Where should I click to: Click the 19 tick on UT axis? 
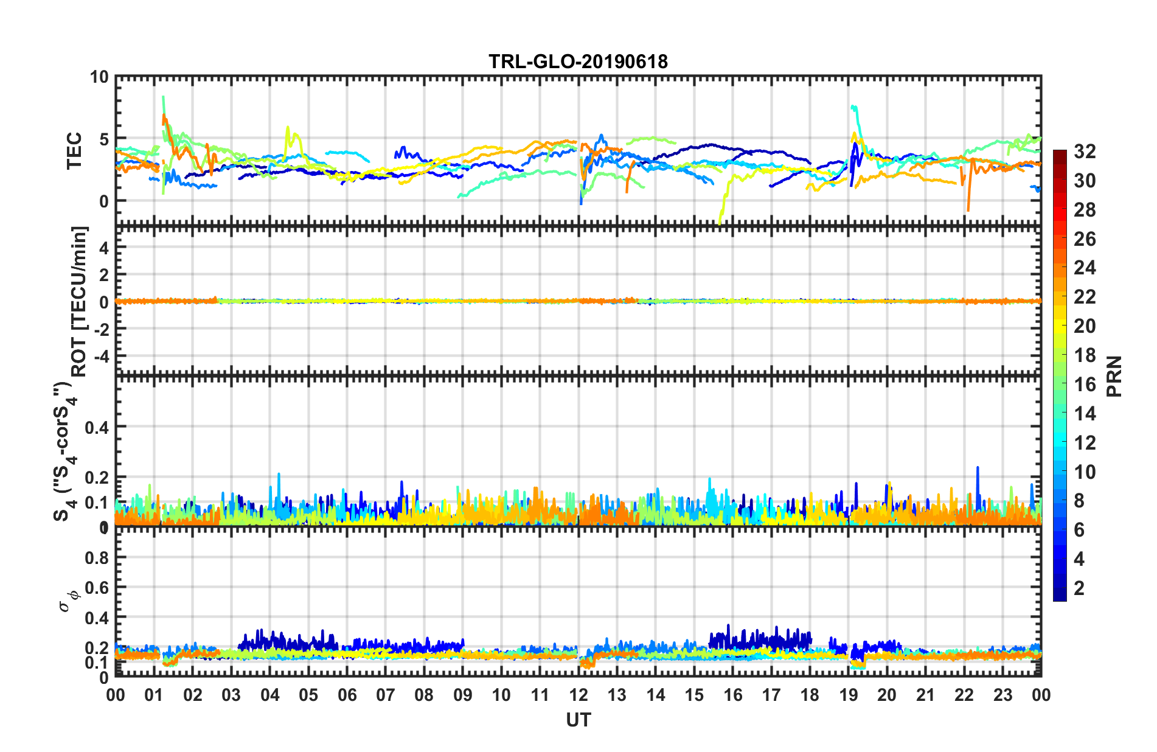(849, 695)
